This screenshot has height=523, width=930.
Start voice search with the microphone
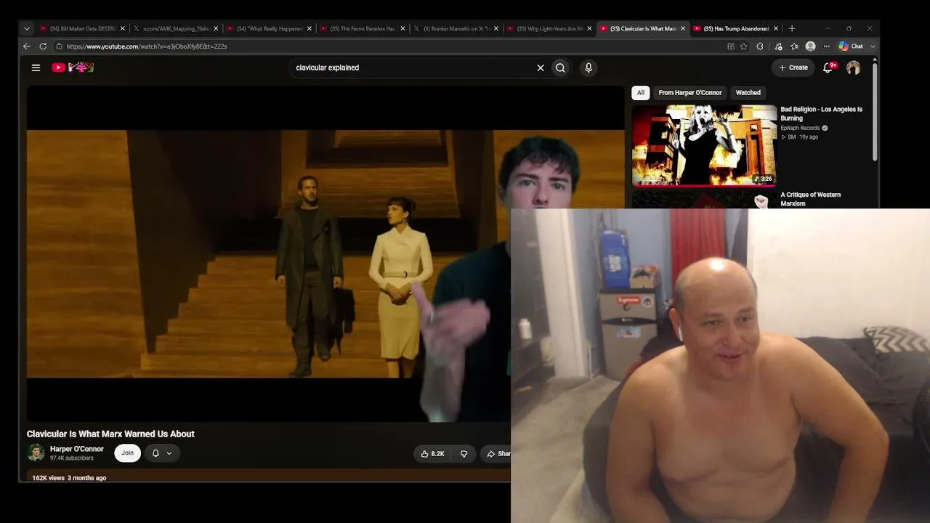click(589, 68)
